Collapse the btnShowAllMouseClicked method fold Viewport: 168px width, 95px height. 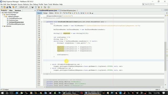tap(42, 22)
